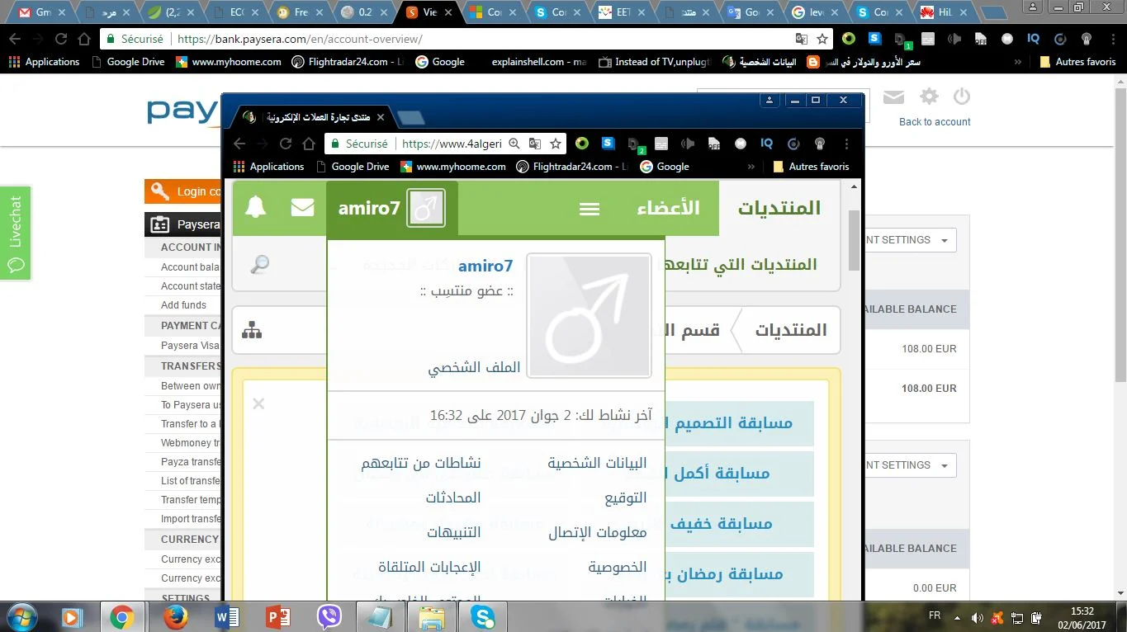Click Back to account link
The height and width of the screenshot is (632, 1127).
935,122
